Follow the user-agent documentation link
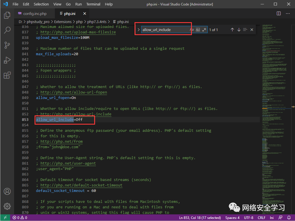The width and height of the screenshot is (295, 221). click(68, 163)
